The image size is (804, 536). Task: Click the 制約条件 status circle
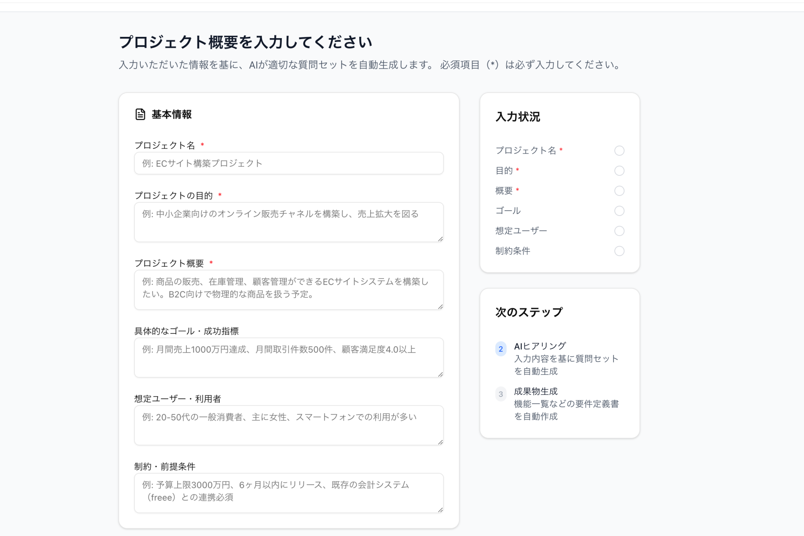pyautogui.click(x=620, y=251)
